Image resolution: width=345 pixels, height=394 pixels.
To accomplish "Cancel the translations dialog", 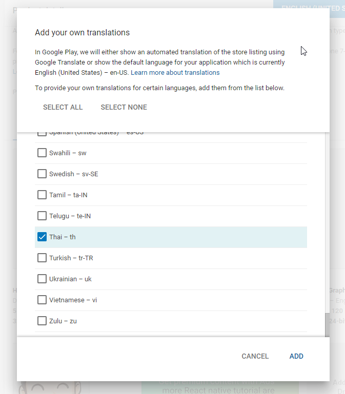I will click(x=255, y=356).
